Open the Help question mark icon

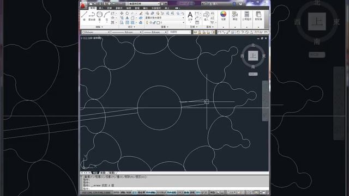pyautogui.click(x=240, y=4)
